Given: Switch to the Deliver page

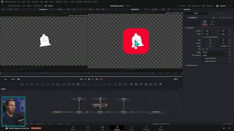Looking at the screenshot, I should [x=161, y=128].
